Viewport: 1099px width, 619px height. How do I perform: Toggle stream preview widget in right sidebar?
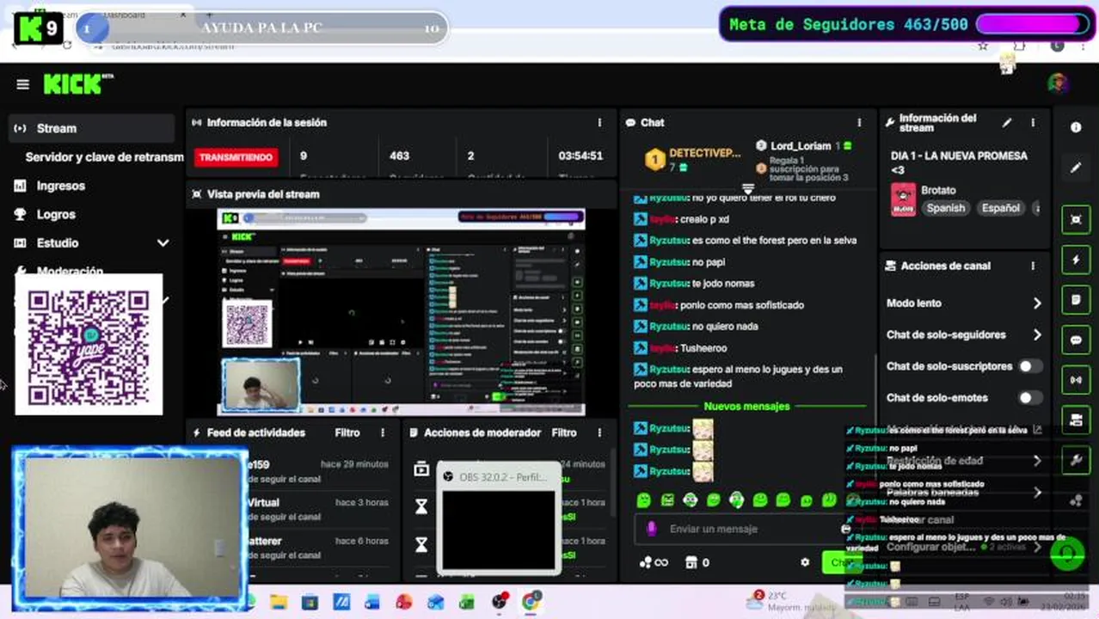[x=1076, y=219]
